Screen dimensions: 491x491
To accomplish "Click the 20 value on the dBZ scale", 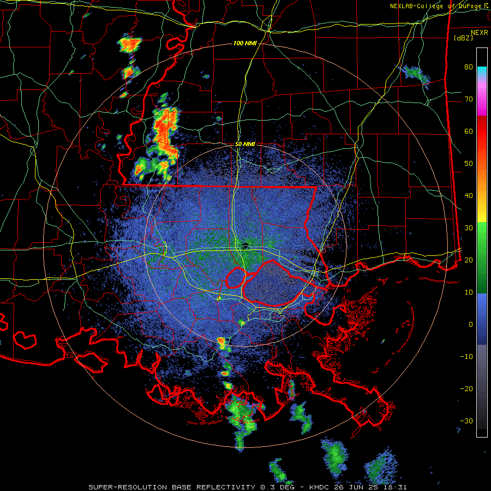I will [469, 260].
